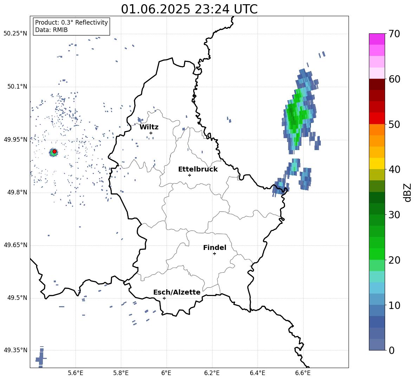Click the Ettelbruck station cross marker
Image resolution: width=416 pixels, height=380 pixels.
(x=189, y=175)
